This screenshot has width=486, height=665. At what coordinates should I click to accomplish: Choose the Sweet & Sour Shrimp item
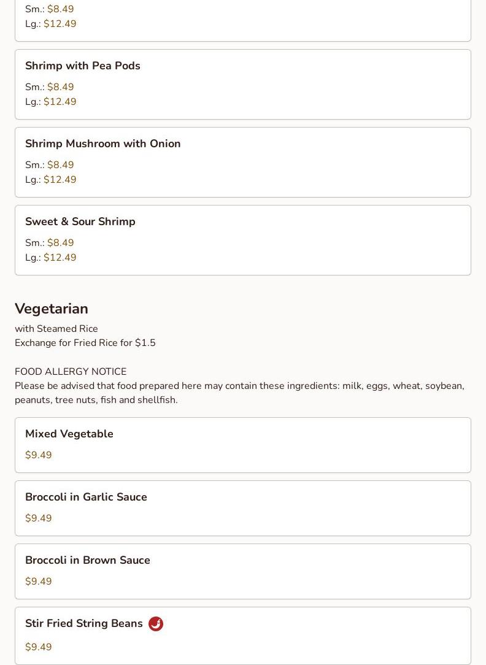coord(80,221)
